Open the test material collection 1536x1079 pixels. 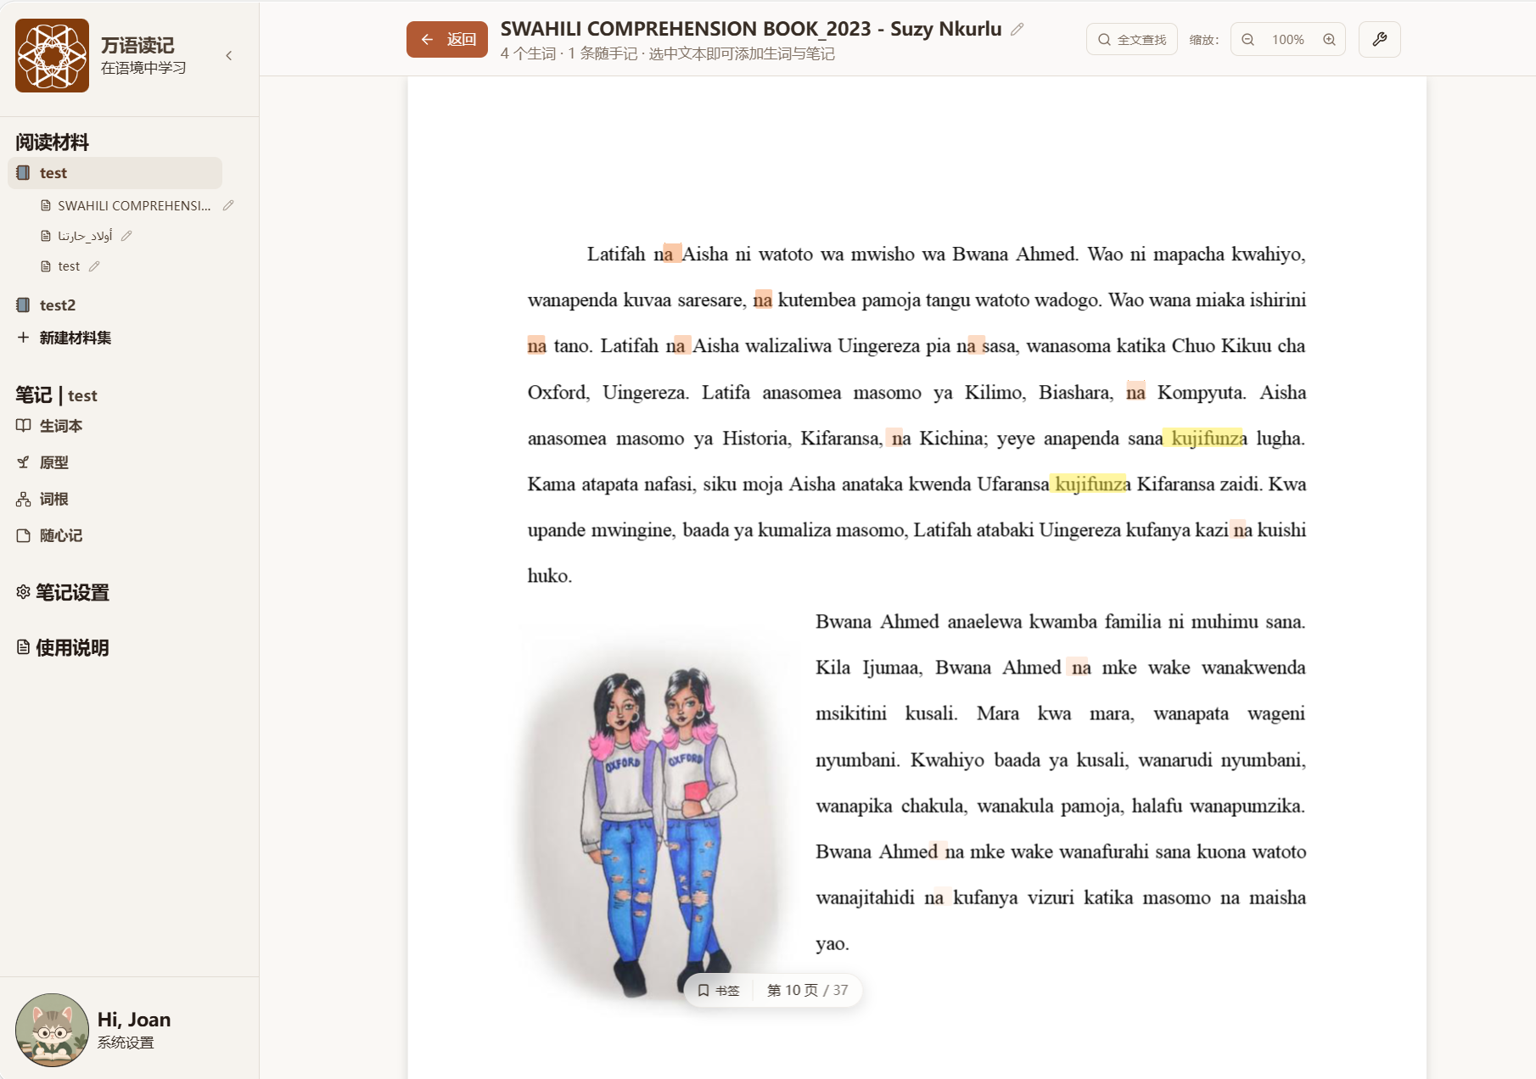click(115, 173)
